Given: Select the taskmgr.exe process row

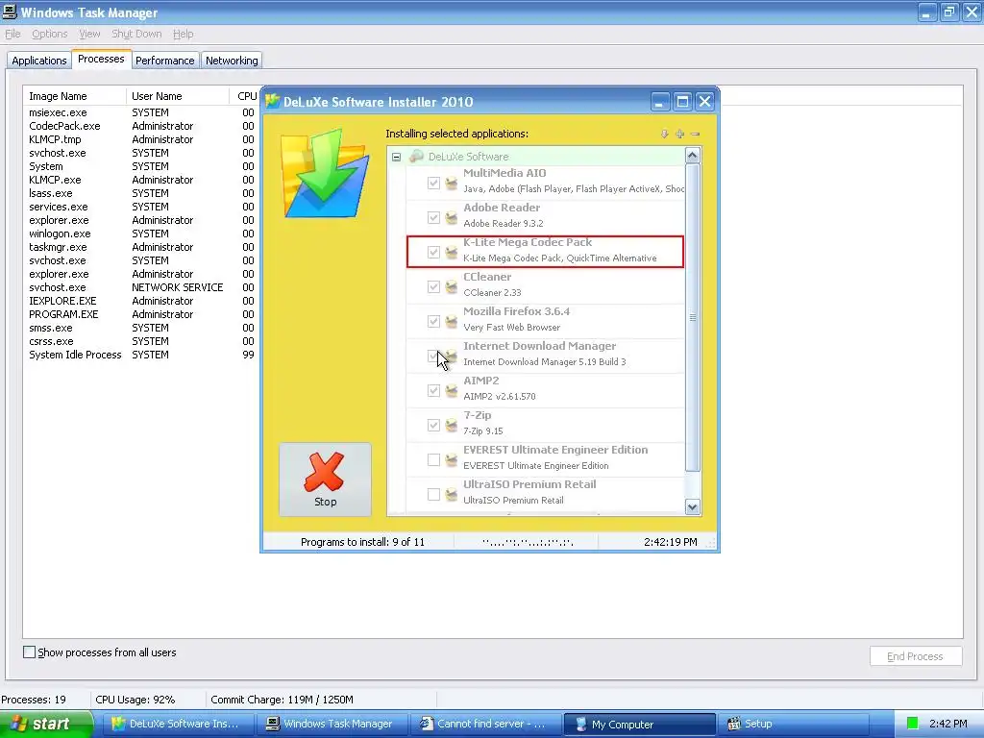Looking at the screenshot, I should (x=141, y=247).
